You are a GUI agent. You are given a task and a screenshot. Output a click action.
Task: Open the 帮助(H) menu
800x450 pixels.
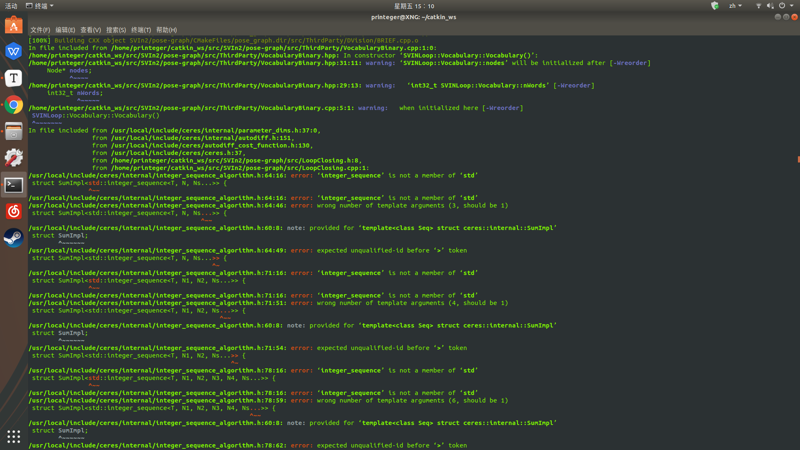pos(166,30)
